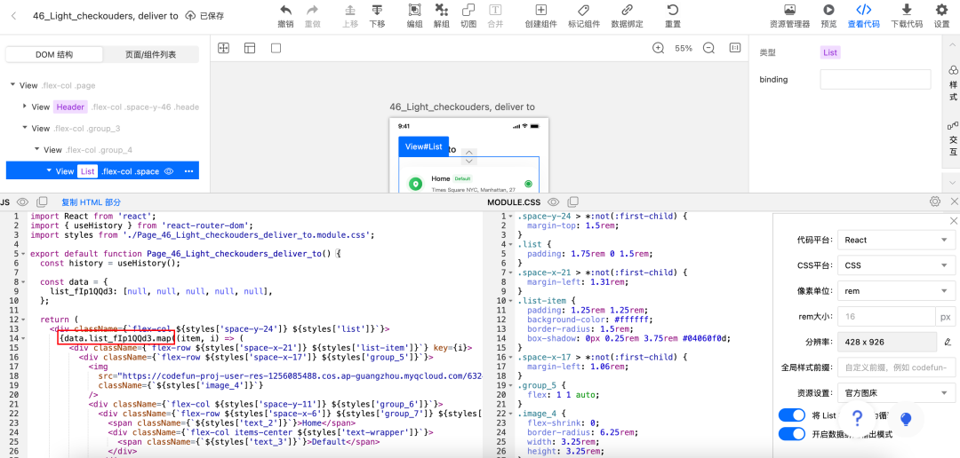The height and width of the screenshot is (458, 960).
Task: Click the 全局样式前缀 input field
Action: [x=896, y=367]
